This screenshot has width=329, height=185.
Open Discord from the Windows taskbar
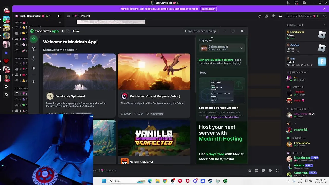click(x=195, y=181)
